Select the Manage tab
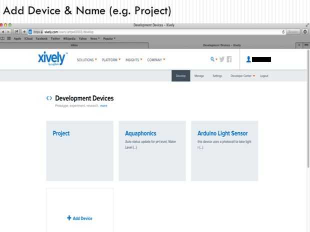 tap(199, 76)
